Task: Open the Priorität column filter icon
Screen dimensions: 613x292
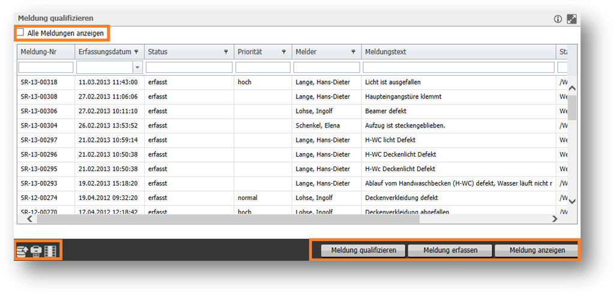Action: tap(284, 52)
